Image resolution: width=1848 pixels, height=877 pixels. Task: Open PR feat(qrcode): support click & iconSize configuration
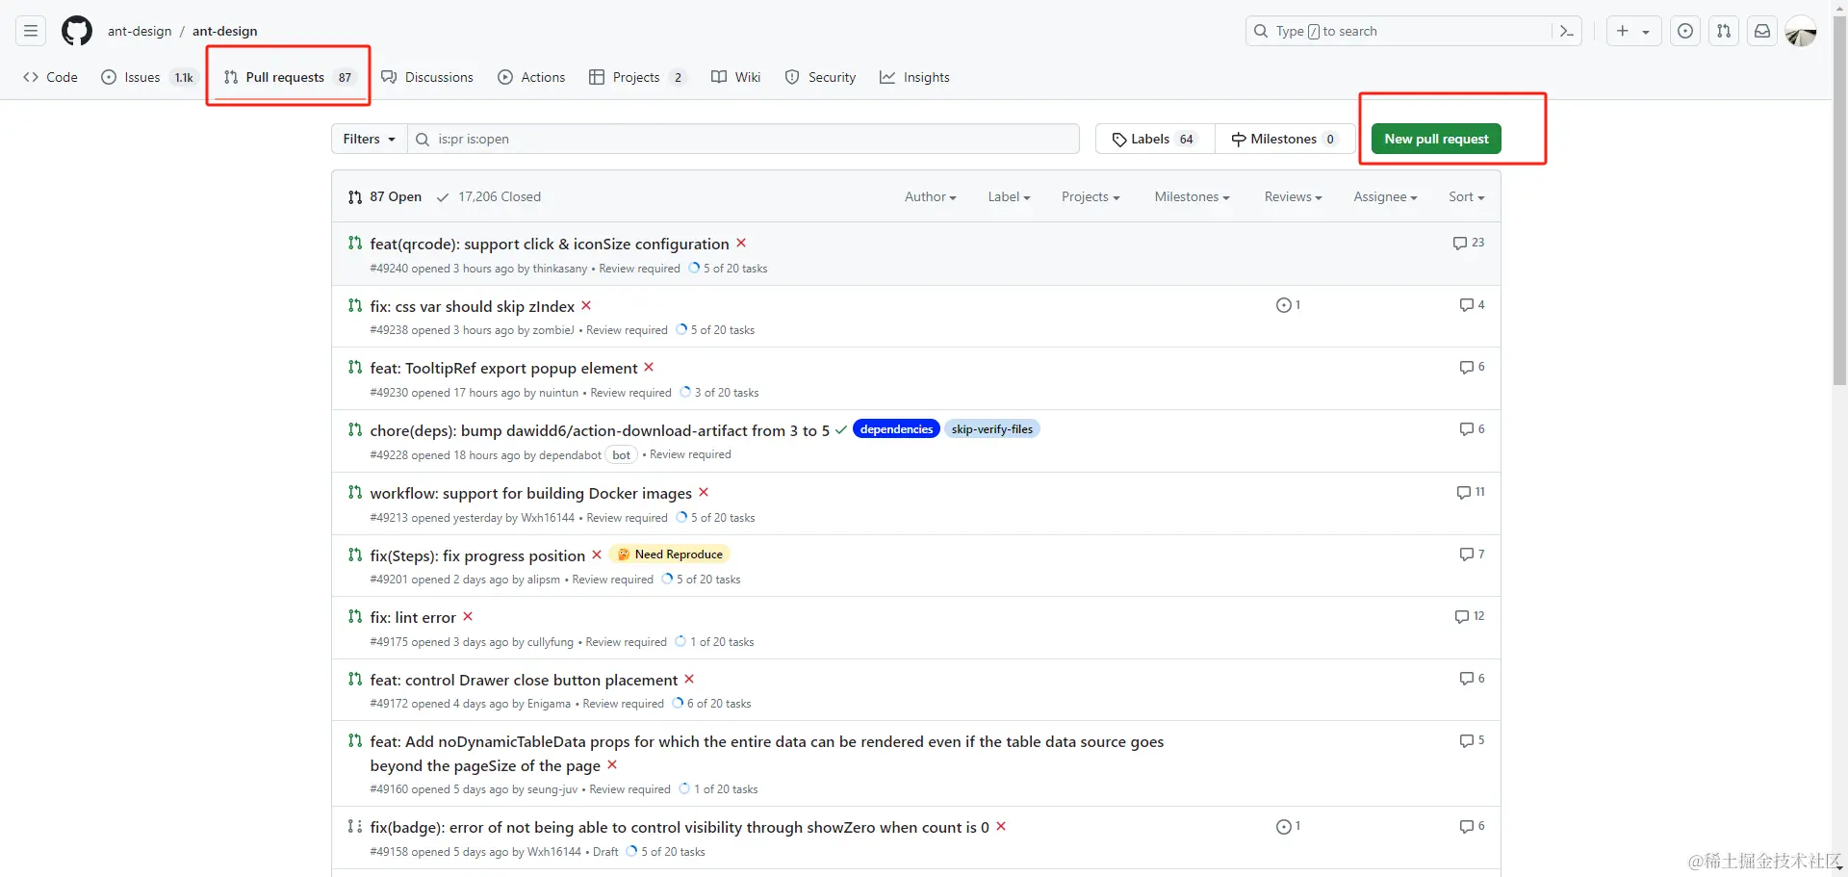coord(550,244)
